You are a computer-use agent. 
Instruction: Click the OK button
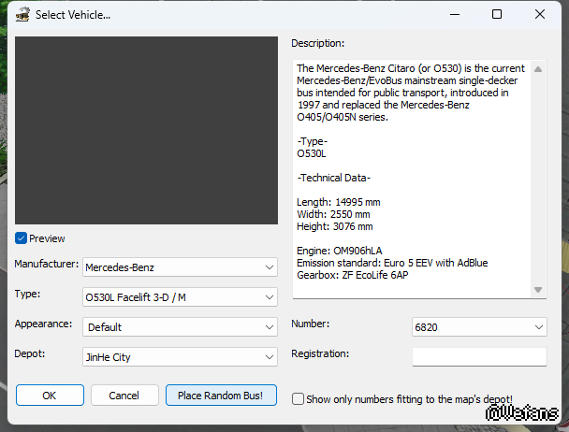pos(50,396)
